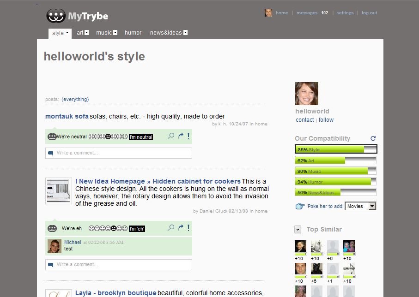Go to home in top navigation
The width and height of the screenshot is (419, 297).
[282, 13]
